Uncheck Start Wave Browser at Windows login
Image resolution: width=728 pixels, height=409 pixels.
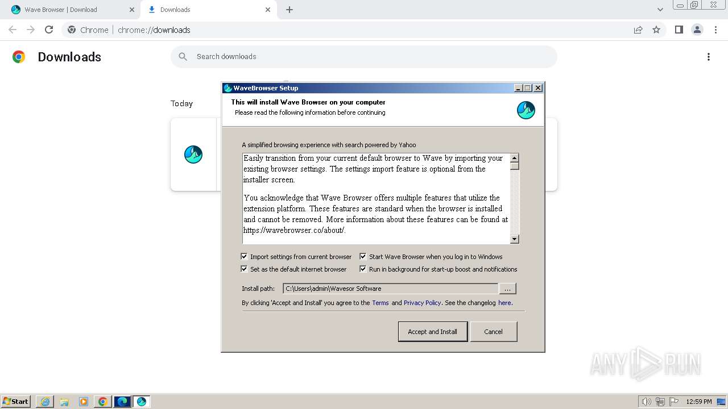point(363,257)
